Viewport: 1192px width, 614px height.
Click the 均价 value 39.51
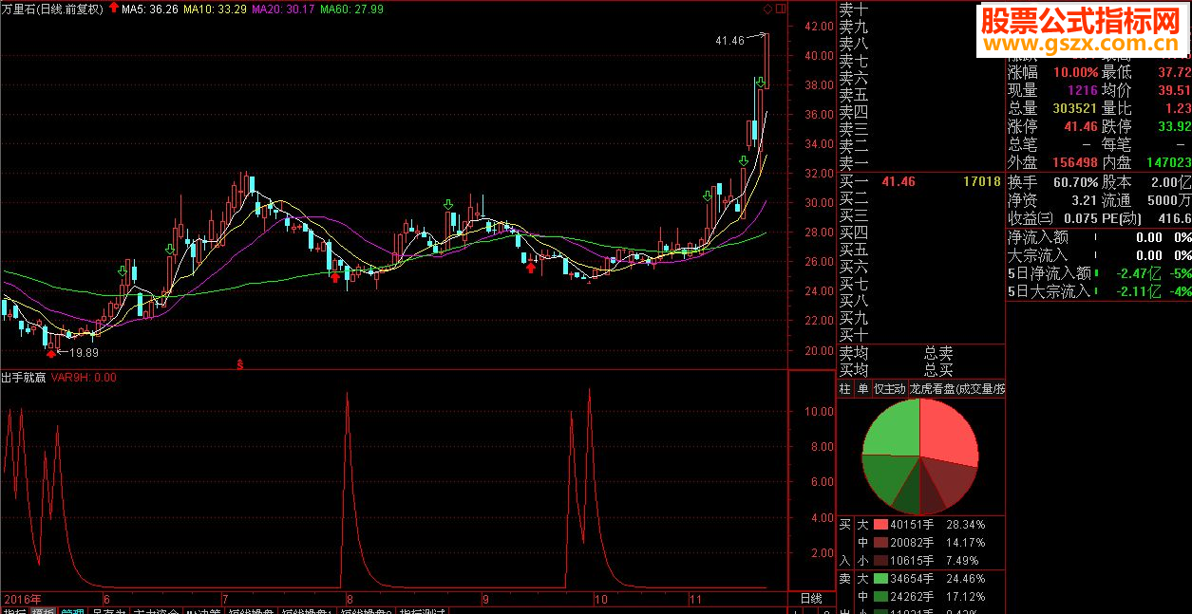tap(1174, 90)
